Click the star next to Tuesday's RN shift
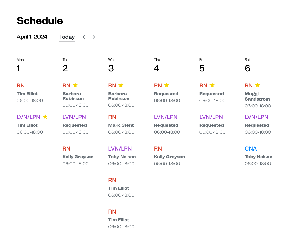 click(x=75, y=85)
